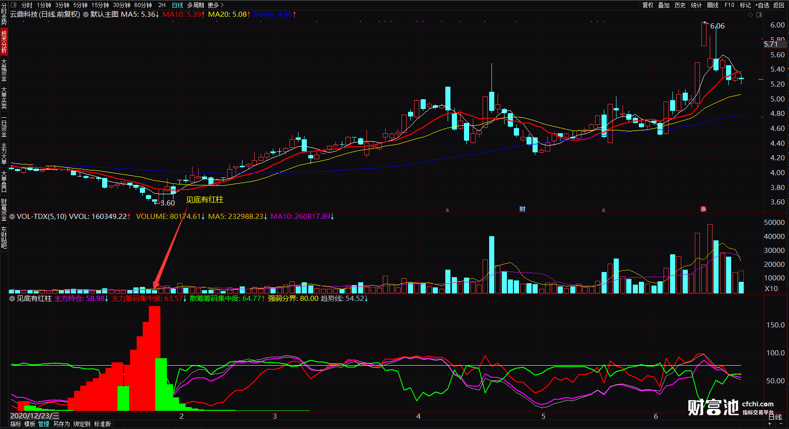Screen dimensions: 789x429
Task: Open 主力大单 sidebar tab
Action: [x=4, y=154]
